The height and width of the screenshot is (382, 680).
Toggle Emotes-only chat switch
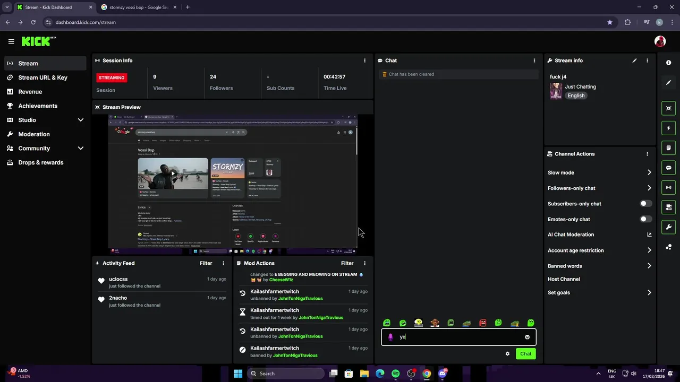(x=646, y=219)
